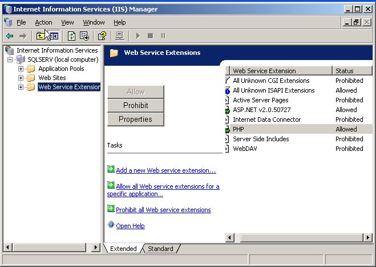Click the IIS Manager title bar icon
Image resolution: width=376 pixels, height=267 pixels.
point(8,9)
